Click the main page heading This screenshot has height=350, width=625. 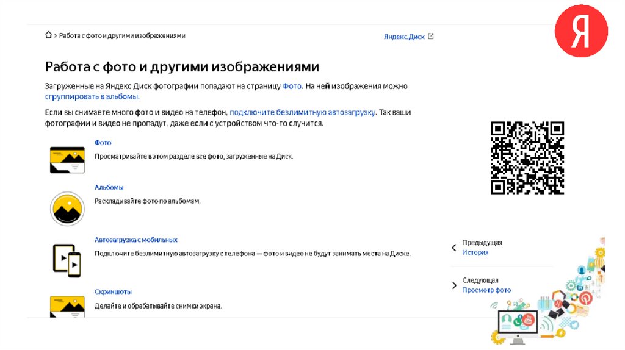[x=182, y=66]
